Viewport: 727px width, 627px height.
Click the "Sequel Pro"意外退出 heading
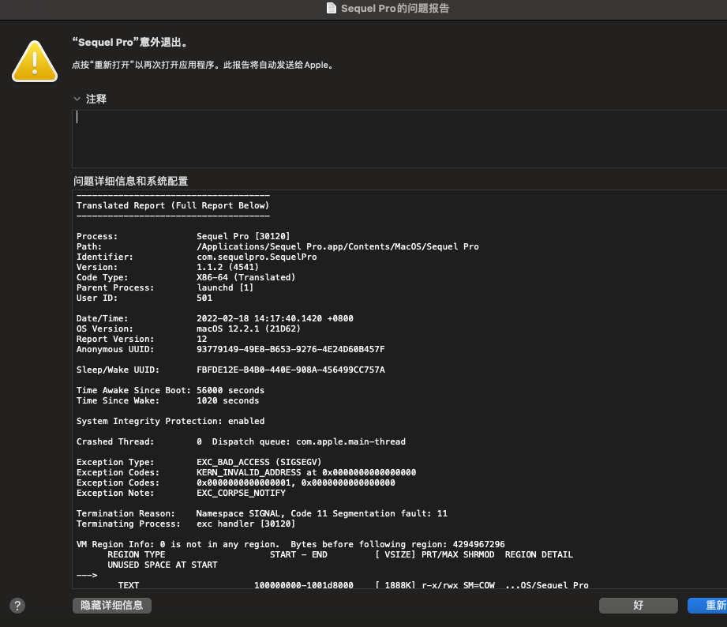(130, 42)
